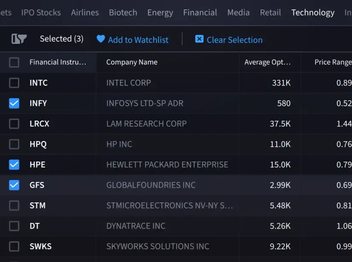Screen dimensions: 352x262
Task: Click the select-all header checkbox
Action: tap(14, 62)
